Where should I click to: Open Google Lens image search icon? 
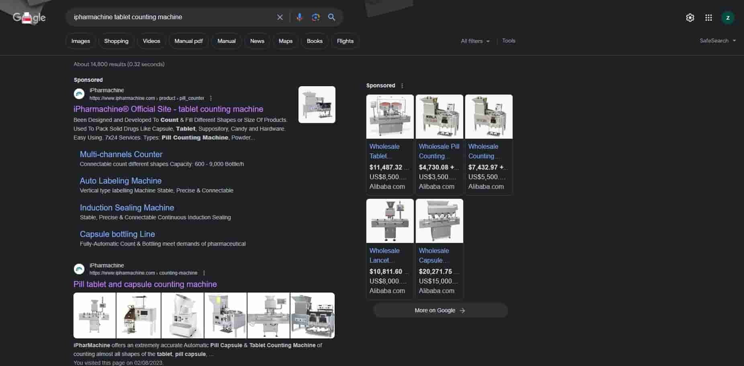(316, 17)
